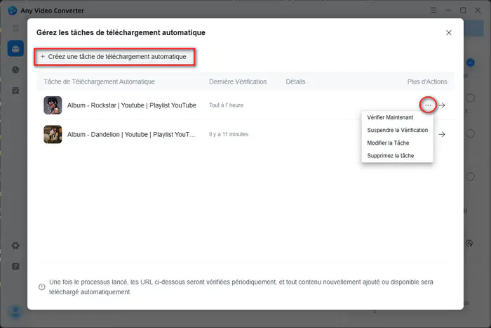Image resolution: width=491 pixels, height=328 pixels.
Task: Click the Détails column header
Action: click(x=295, y=82)
